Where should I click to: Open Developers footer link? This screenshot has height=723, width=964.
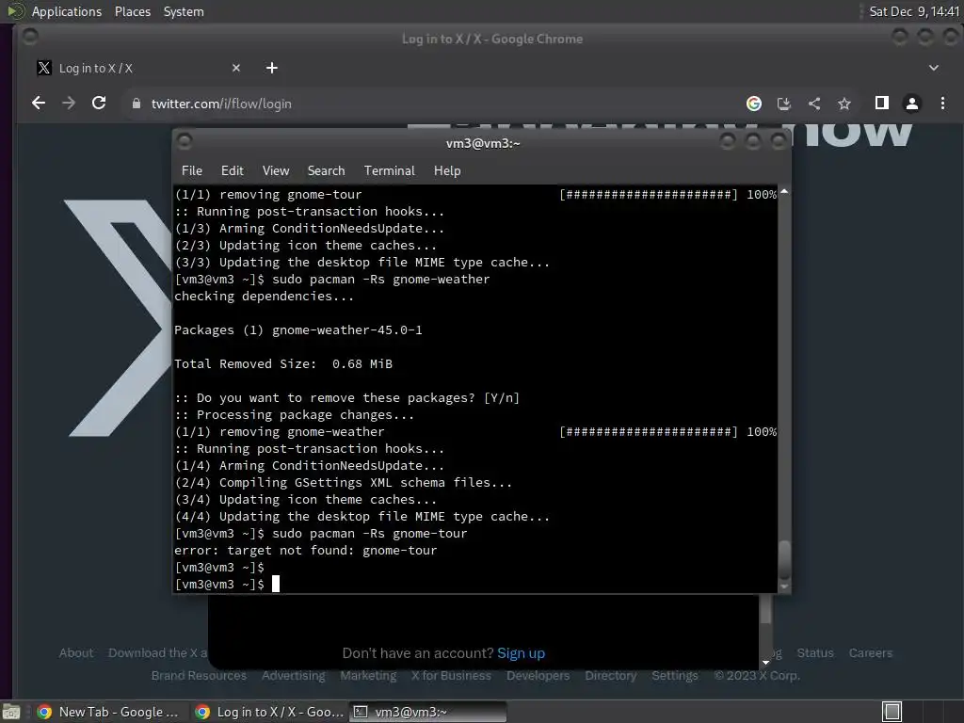tap(538, 676)
